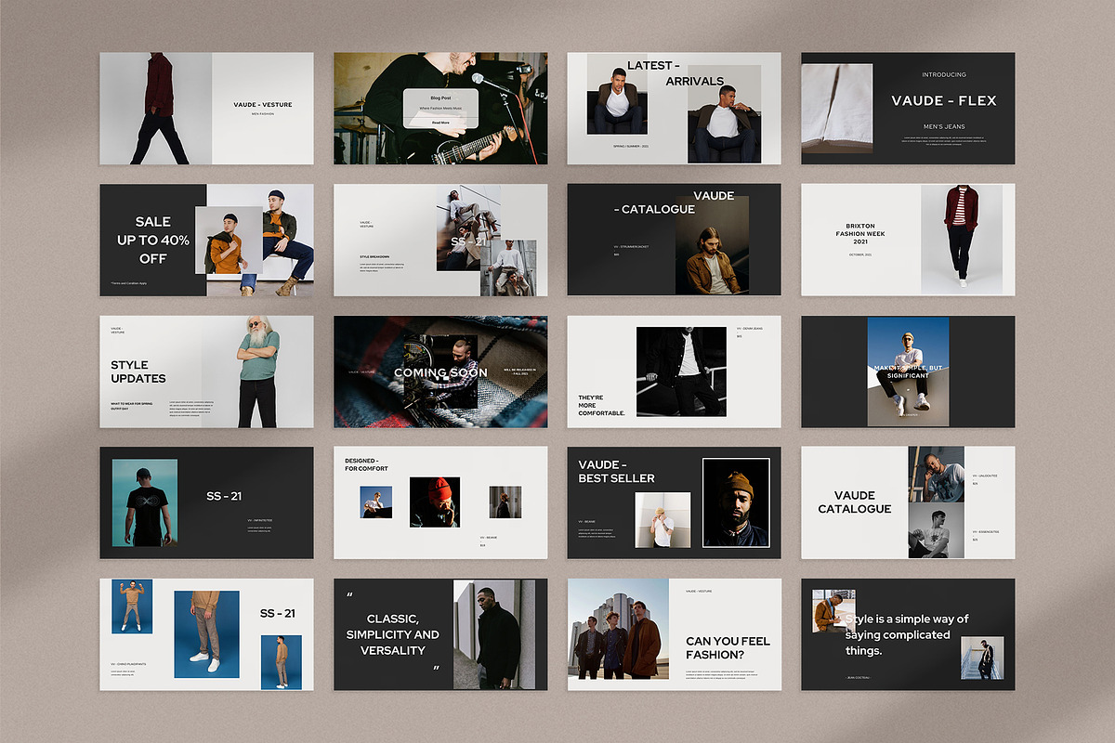Click the STYLE UPDATES heading

[x=138, y=371]
